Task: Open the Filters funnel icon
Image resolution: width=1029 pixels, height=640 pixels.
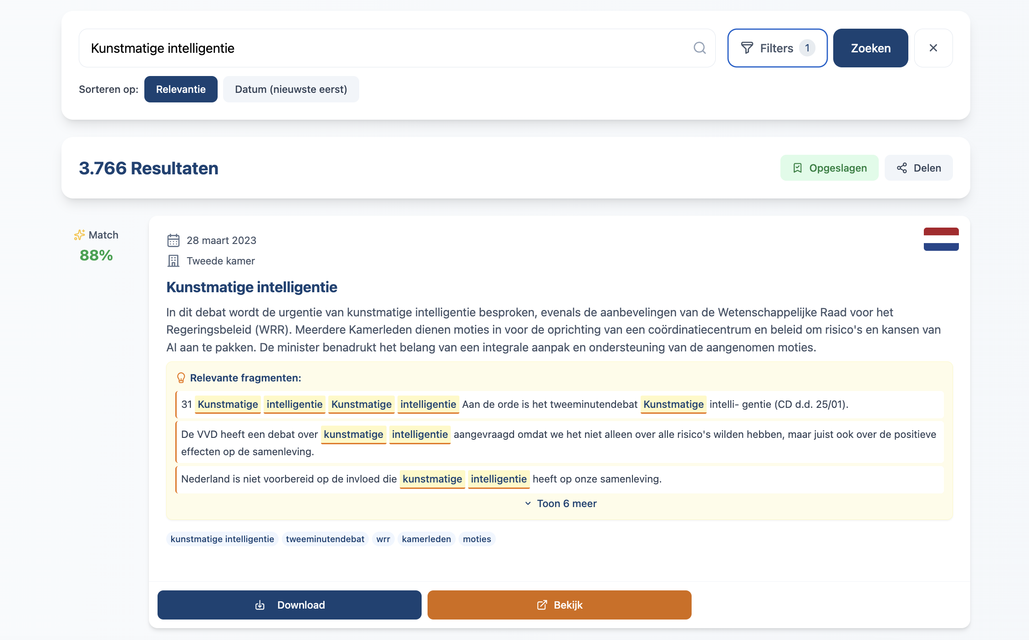Action: coord(748,48)
